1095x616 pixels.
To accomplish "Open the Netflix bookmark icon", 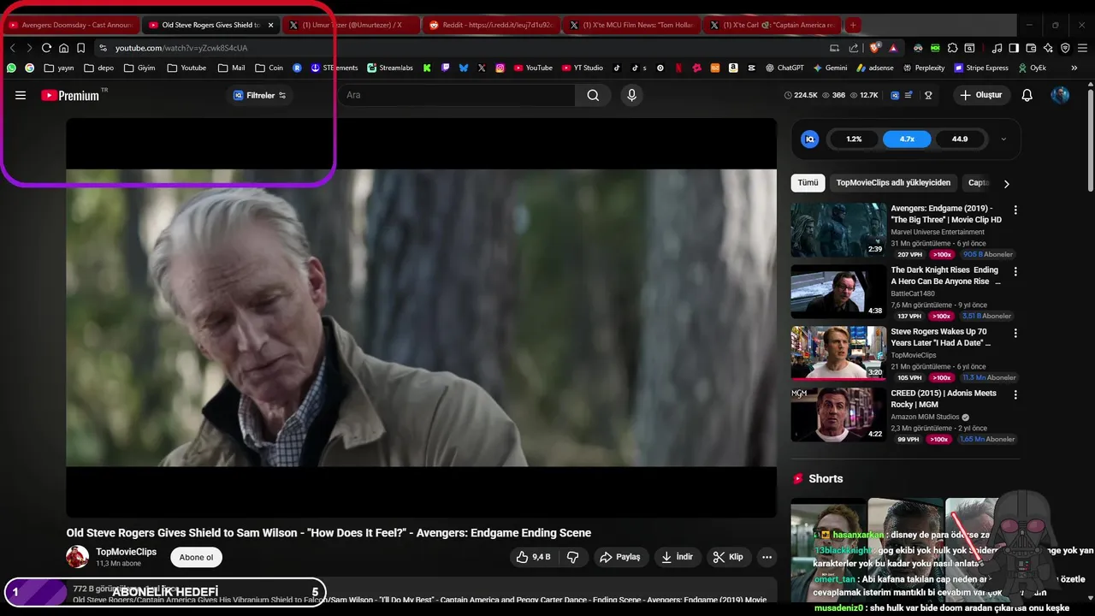I will (x=678, y=68).
